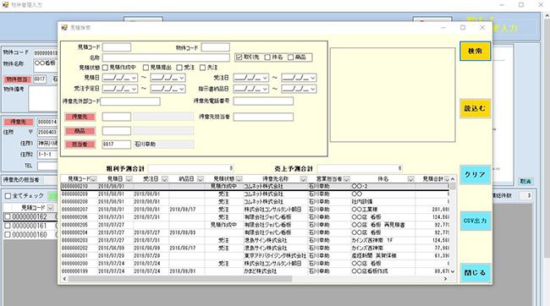
Task: Check row 0000000162 in the background list
Action: [x=8, y=216]
